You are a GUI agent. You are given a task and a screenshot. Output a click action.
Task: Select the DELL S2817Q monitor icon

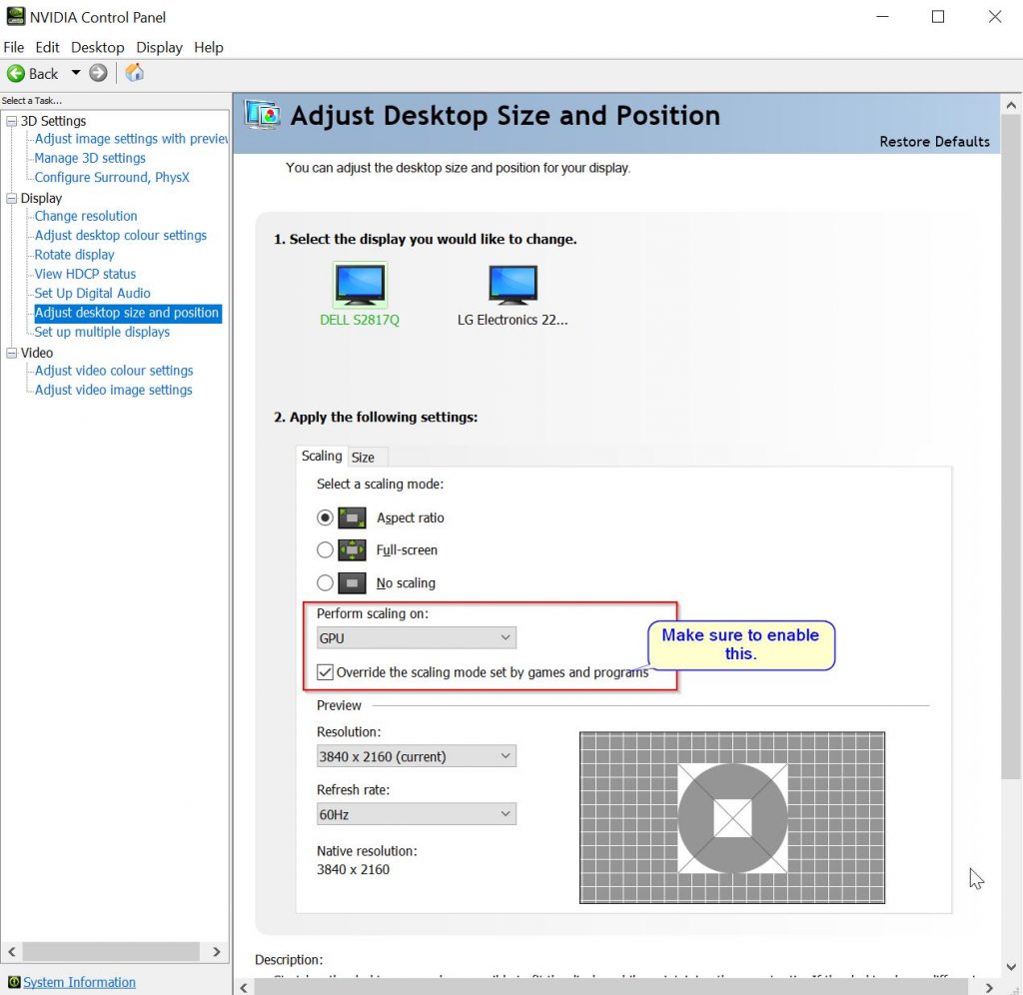click(x=360, y=285)
